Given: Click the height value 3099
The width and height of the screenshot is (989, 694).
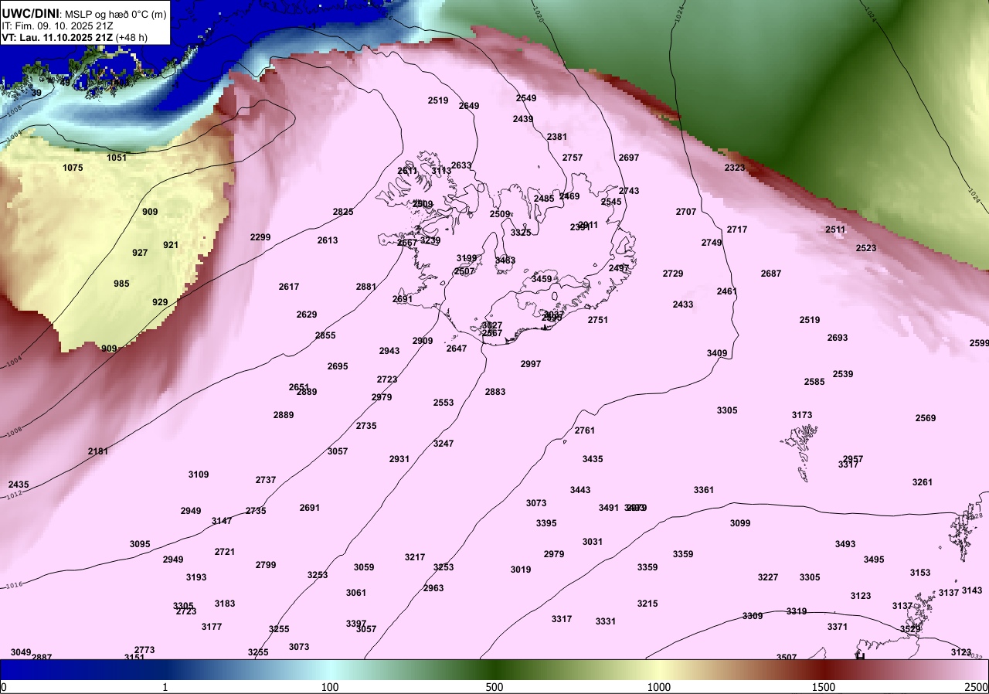Looking at the screenshot, I should [740, 523].
